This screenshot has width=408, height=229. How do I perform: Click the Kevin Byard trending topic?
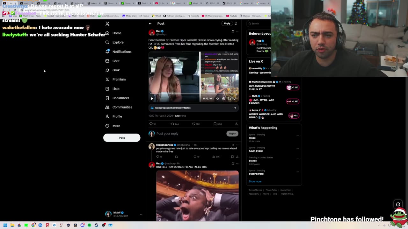(256, 151)
